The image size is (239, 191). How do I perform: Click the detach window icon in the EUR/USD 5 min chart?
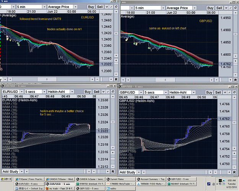116,7
